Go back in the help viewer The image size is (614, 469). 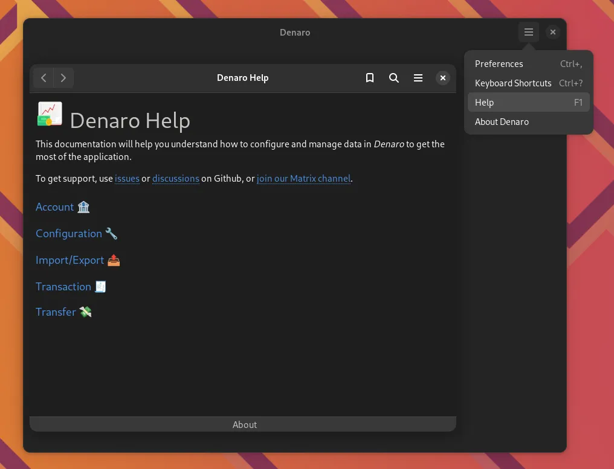tap(44, 78)
